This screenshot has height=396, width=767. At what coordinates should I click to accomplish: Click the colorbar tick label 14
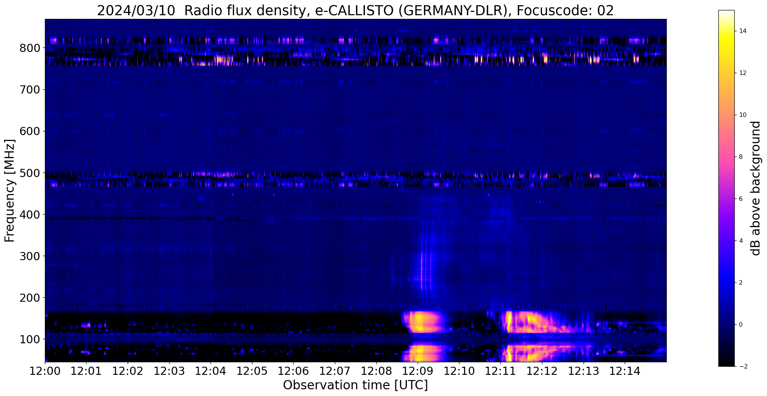click(x=742, y=31)
